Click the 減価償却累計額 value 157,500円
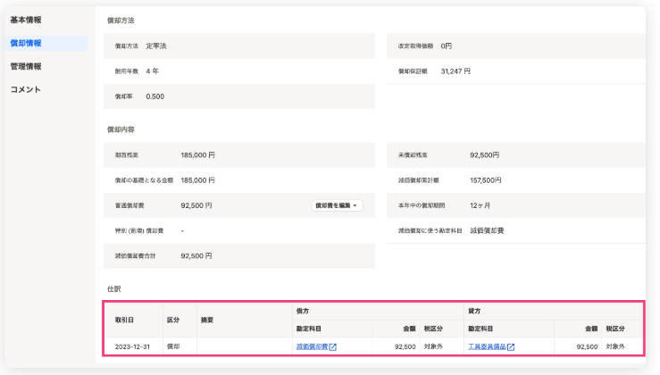The image size is (660, 375). point(486,180)
